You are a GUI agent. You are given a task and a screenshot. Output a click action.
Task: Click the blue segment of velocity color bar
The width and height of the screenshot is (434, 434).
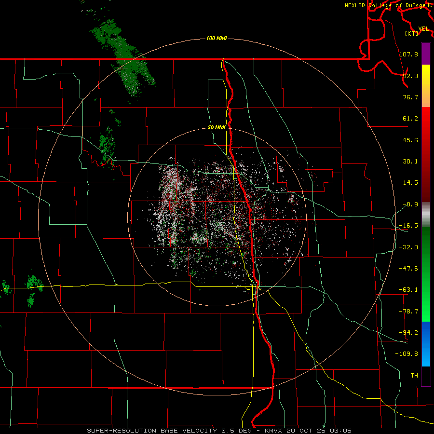coord(426,344)
